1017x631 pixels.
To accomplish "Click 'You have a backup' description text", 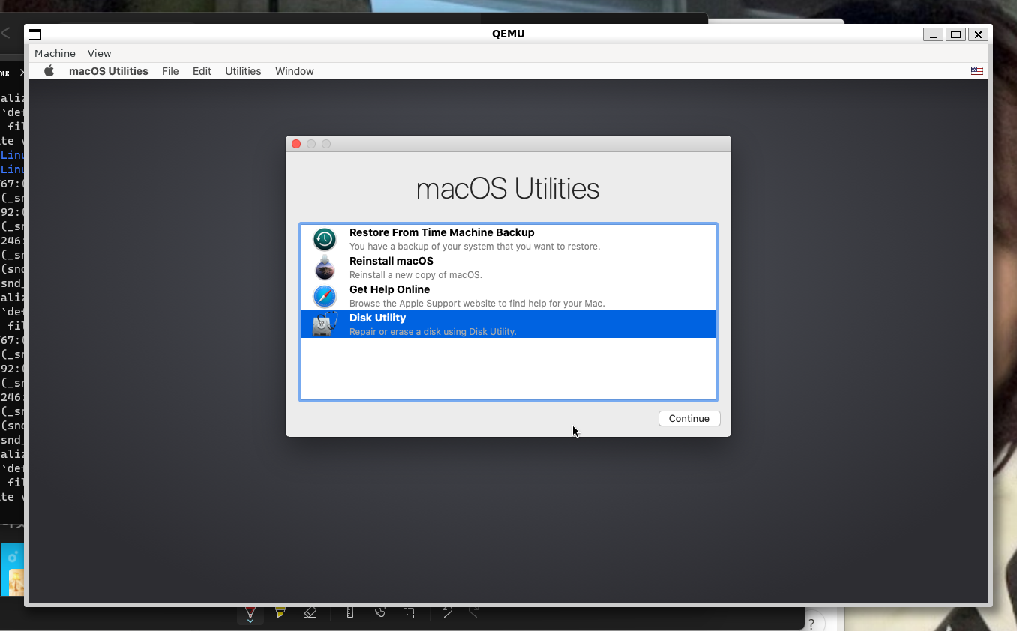I will pyautogui.click(x=475, y=247).
